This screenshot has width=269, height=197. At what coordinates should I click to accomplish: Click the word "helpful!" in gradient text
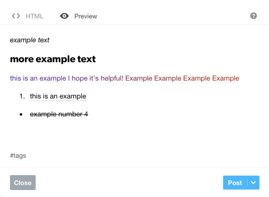click(x=112, y=78)
